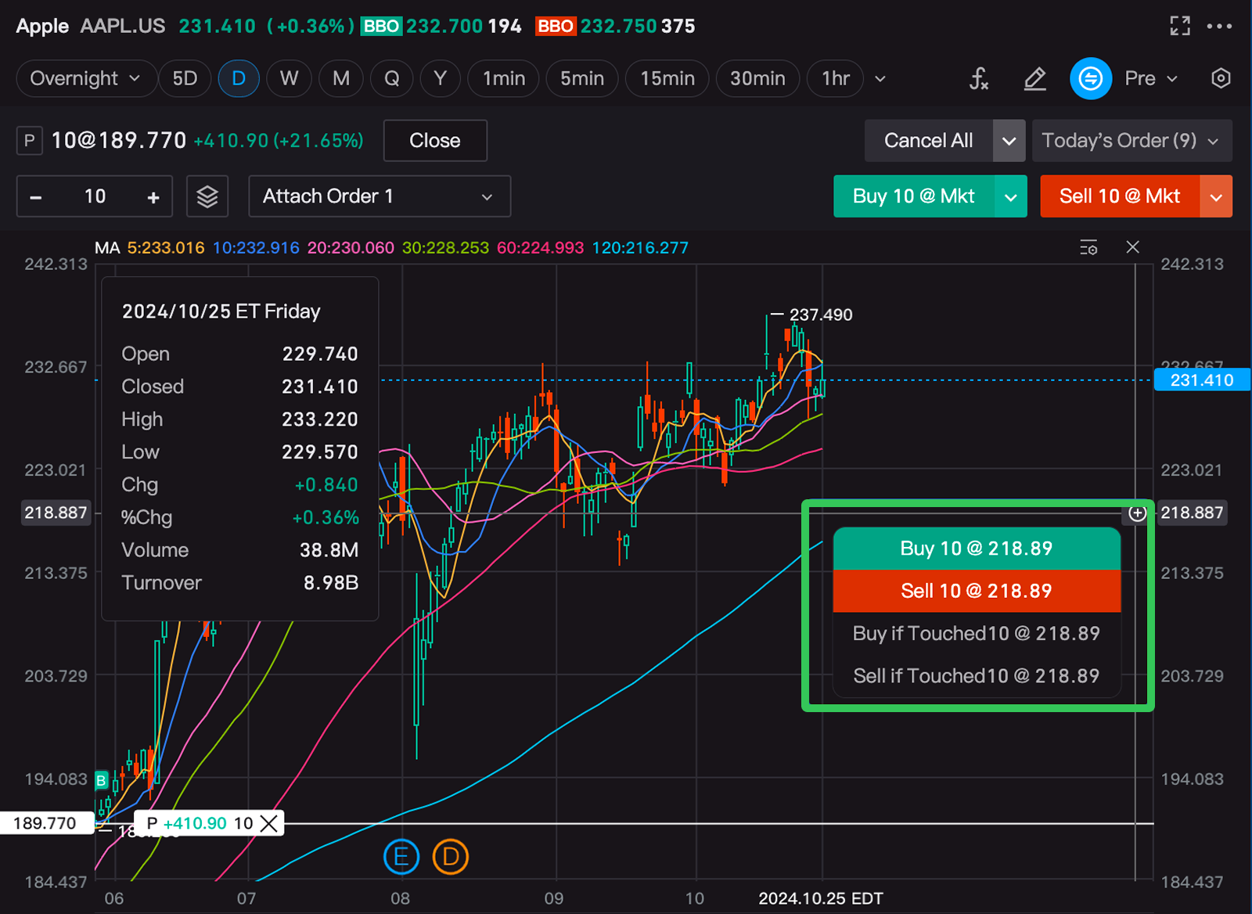Select the drawing pencil tool

(1034, 78)
